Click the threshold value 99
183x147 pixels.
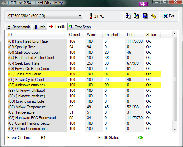pyautogui.click(x=107, y=85)
